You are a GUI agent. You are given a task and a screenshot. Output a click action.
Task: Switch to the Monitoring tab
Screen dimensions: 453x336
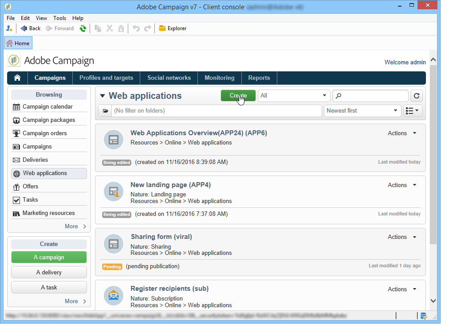(x=220, y=78)
